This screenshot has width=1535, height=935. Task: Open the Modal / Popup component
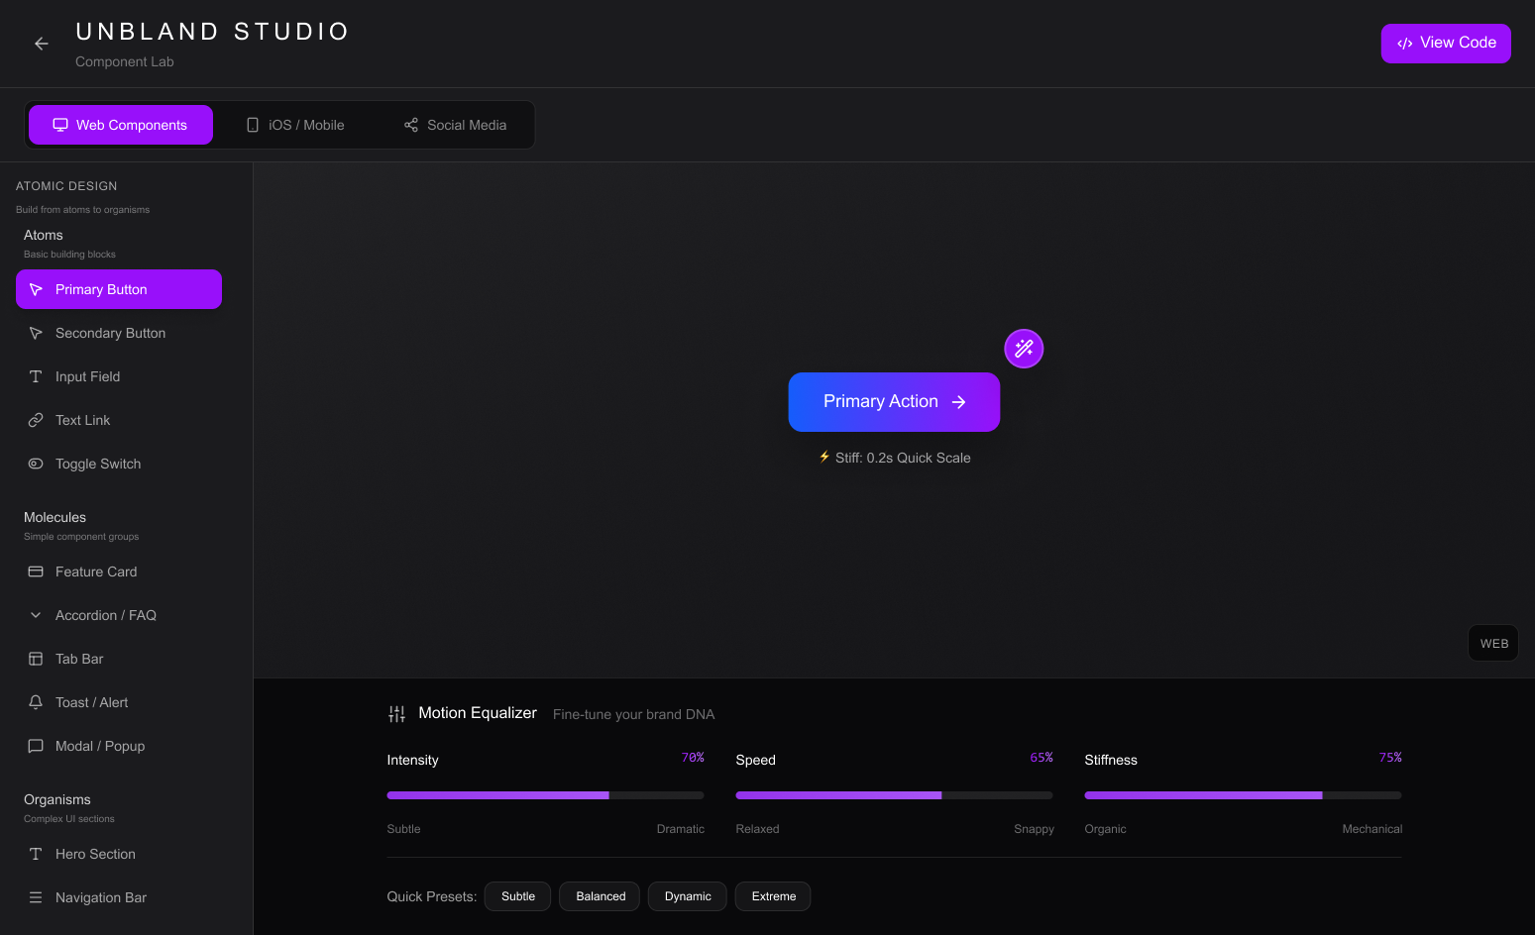(x=119, y=746)
